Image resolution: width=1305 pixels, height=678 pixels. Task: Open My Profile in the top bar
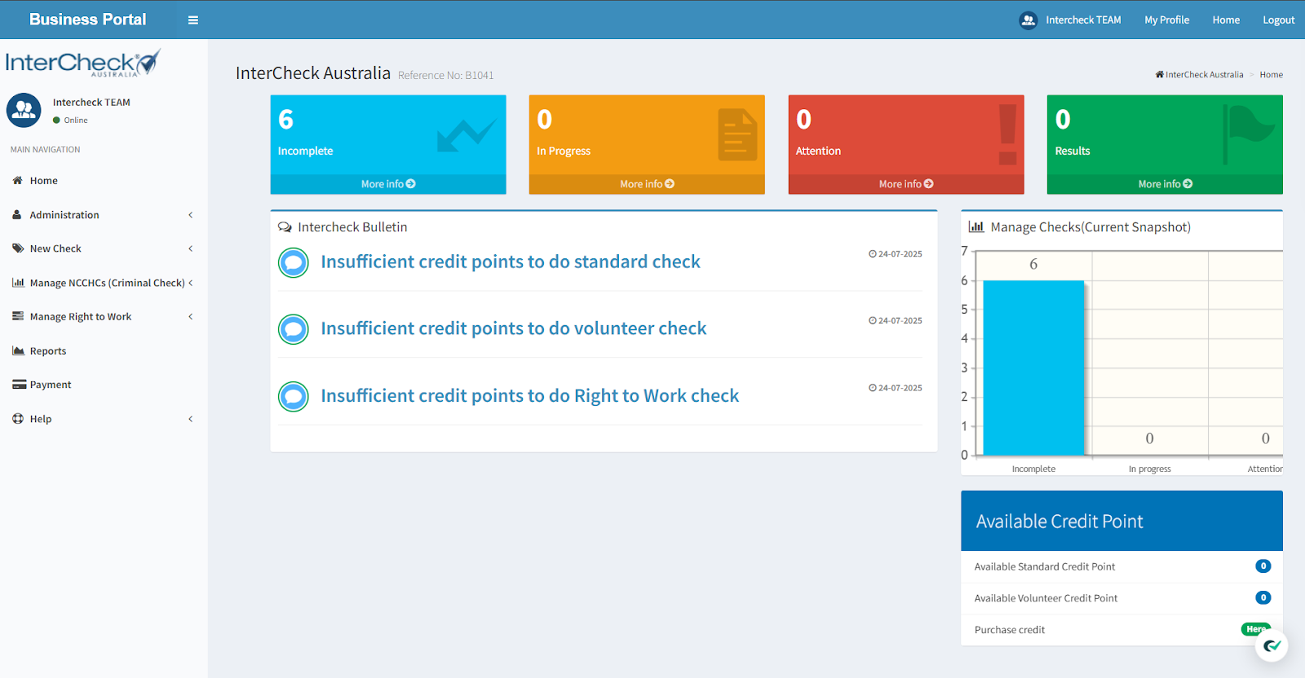click(1166, 20)
